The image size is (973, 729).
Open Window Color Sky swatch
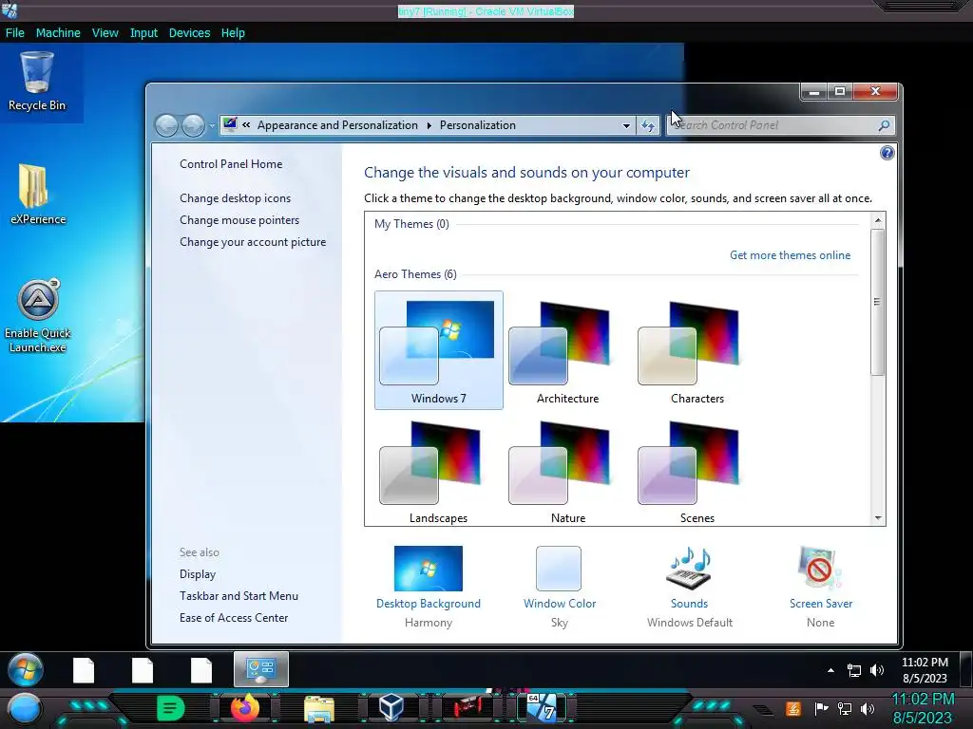tap(559, 569)
